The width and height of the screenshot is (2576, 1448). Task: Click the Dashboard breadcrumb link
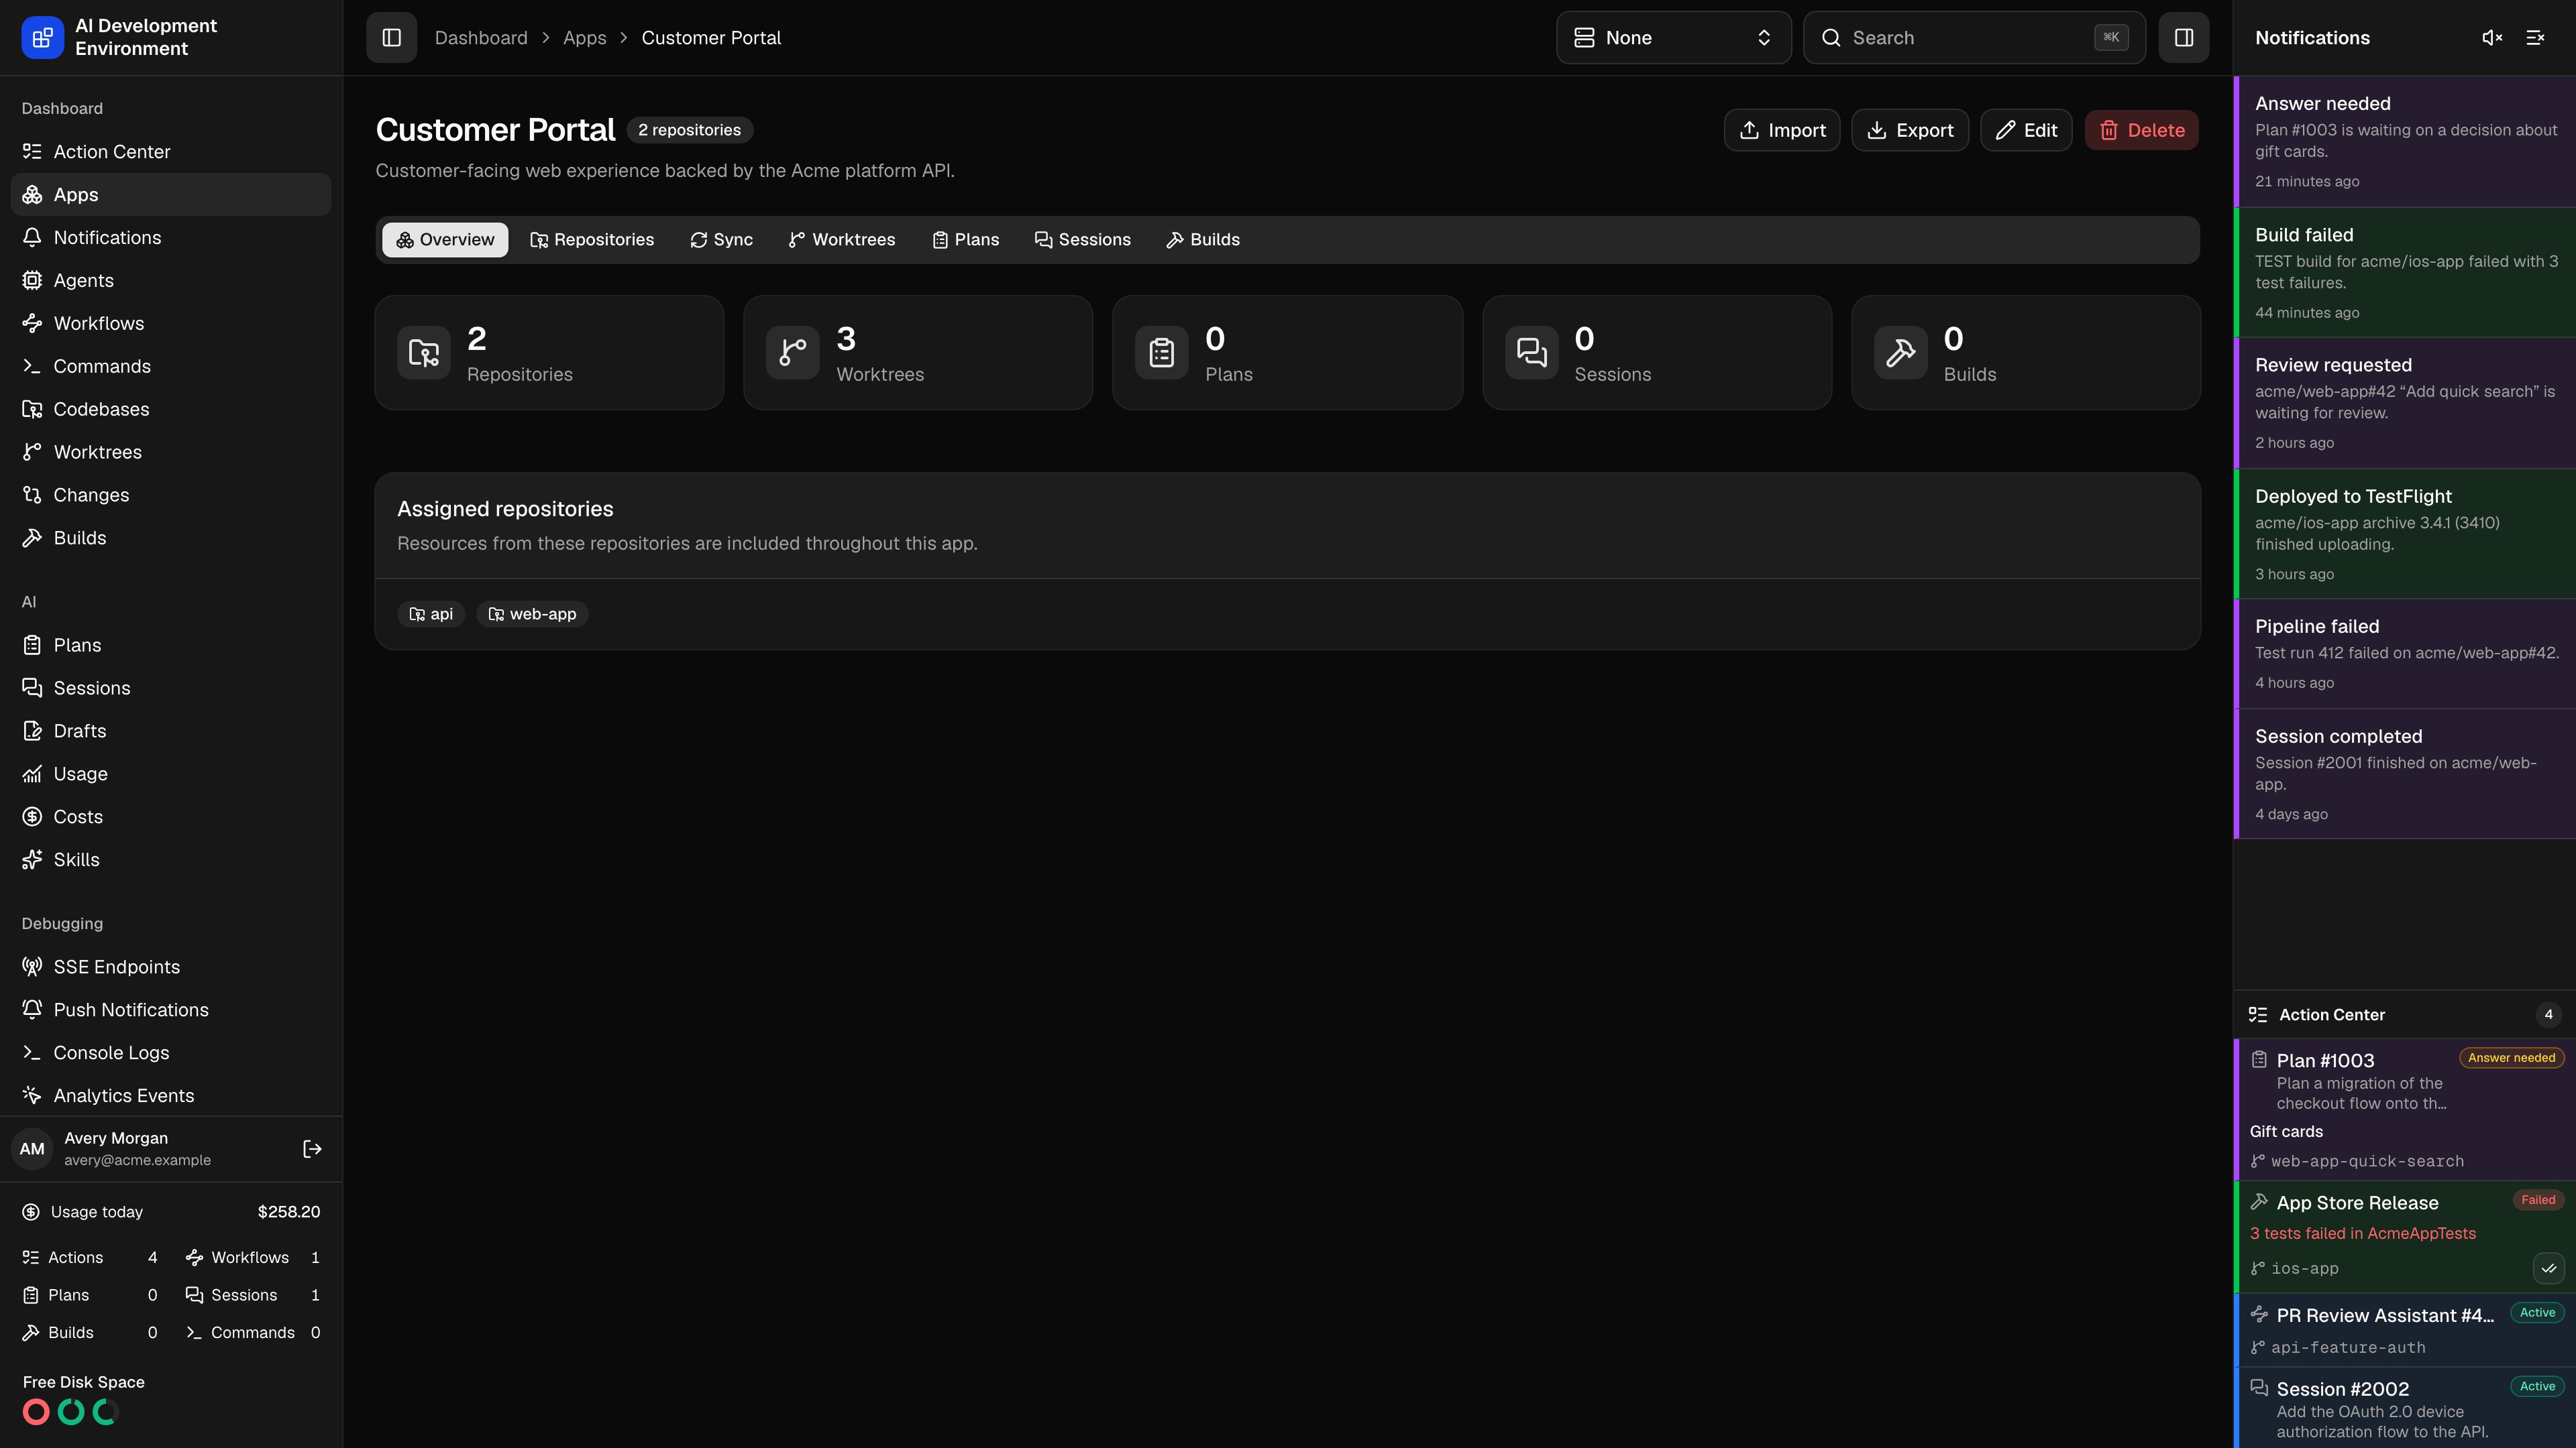point(481,38)
